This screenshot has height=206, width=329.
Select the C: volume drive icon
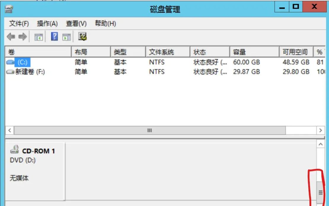point(10,62)
